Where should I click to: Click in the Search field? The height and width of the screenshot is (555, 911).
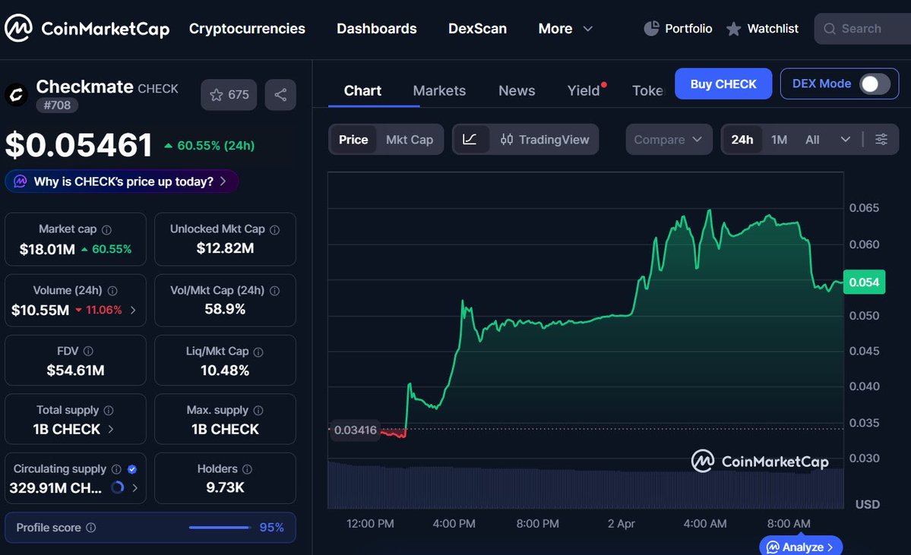point(863,28)
